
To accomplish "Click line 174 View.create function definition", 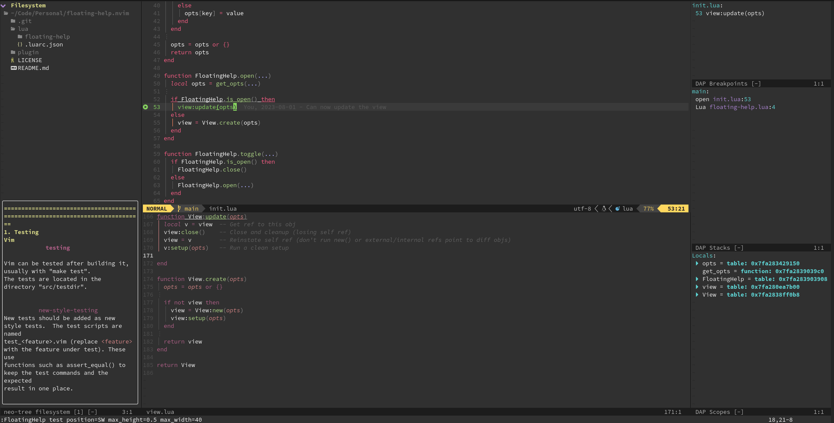I will coord(202,279).
